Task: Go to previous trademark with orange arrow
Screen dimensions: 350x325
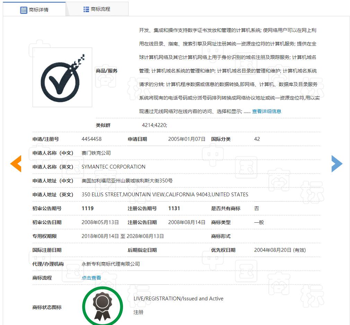Action: [x=16, y=163]
